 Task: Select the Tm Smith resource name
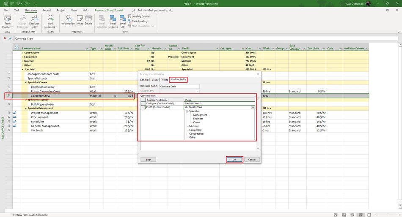point(37,130)
